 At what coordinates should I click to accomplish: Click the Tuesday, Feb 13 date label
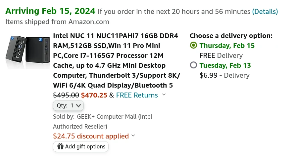(x=225, y=65)
